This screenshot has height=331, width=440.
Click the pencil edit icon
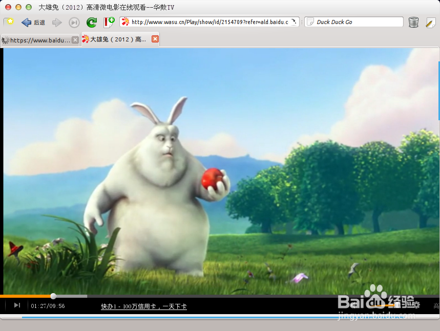(x=430, y=23)
